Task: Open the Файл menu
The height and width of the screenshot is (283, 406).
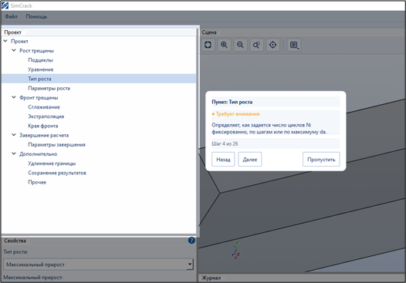Action: tap(12, 16)
